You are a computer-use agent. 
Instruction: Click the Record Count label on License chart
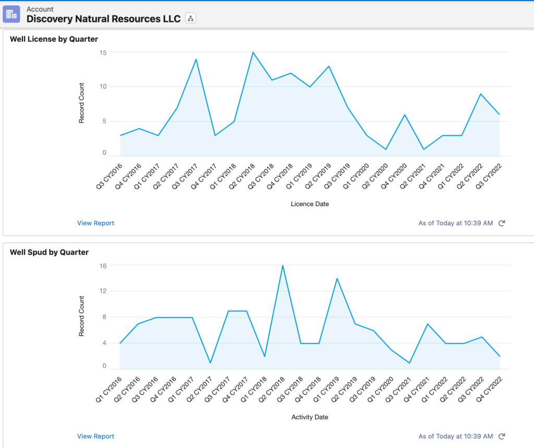81,103
